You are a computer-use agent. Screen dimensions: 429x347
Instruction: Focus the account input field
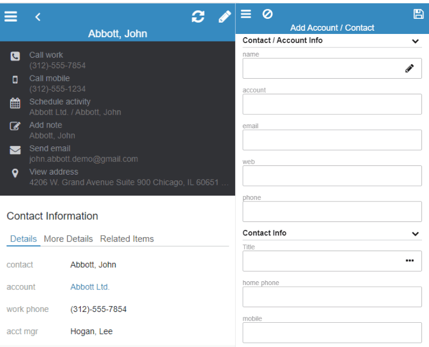pyautogui.click(x=332, y=104)
